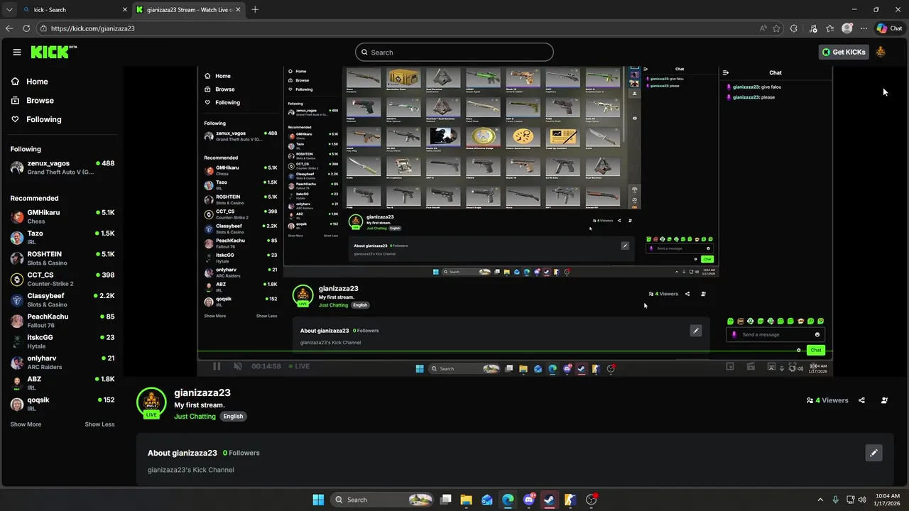Click the '0 Followers' text in About

coord(241,453)
